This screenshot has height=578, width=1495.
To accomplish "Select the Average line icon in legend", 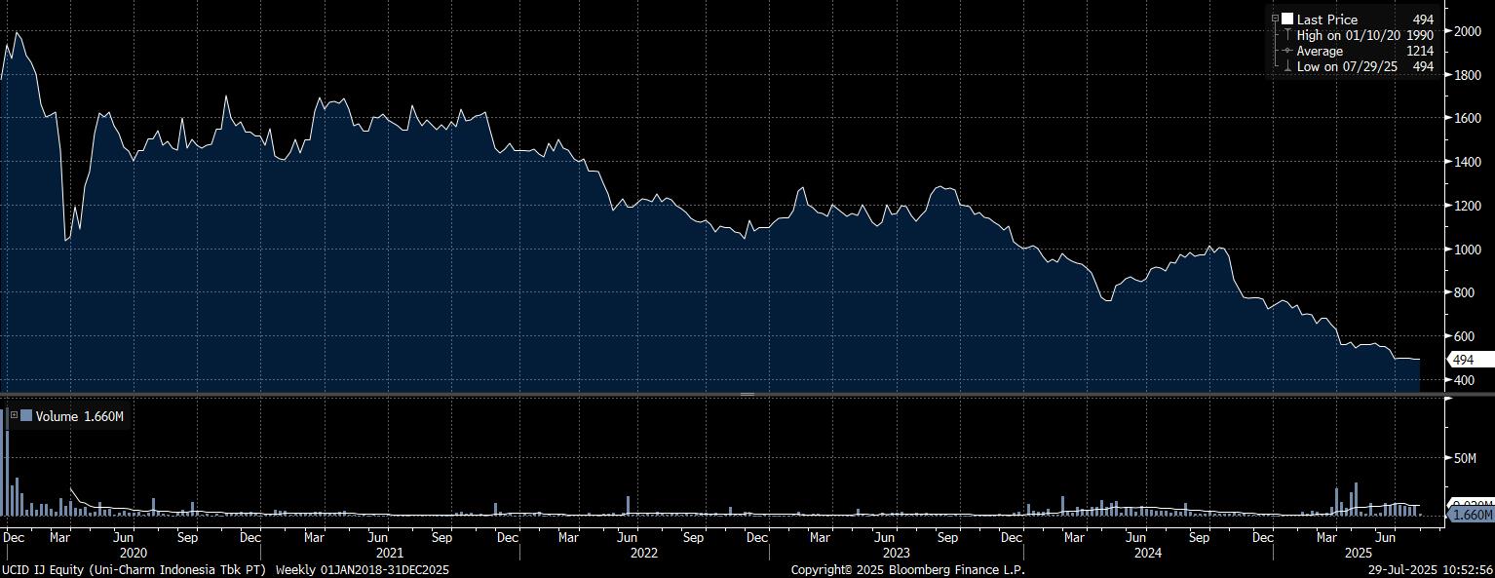I will [x=1287, y=51].
